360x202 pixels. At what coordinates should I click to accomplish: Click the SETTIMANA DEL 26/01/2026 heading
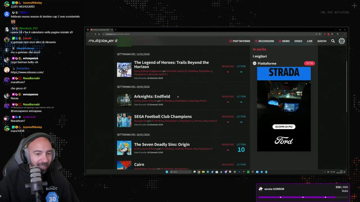(133, 135)
